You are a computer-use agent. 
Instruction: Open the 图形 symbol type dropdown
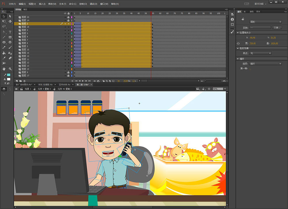[266, 22]
